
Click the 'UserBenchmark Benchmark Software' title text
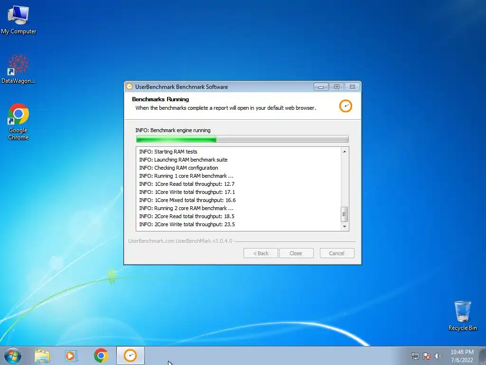coord(182,87)
